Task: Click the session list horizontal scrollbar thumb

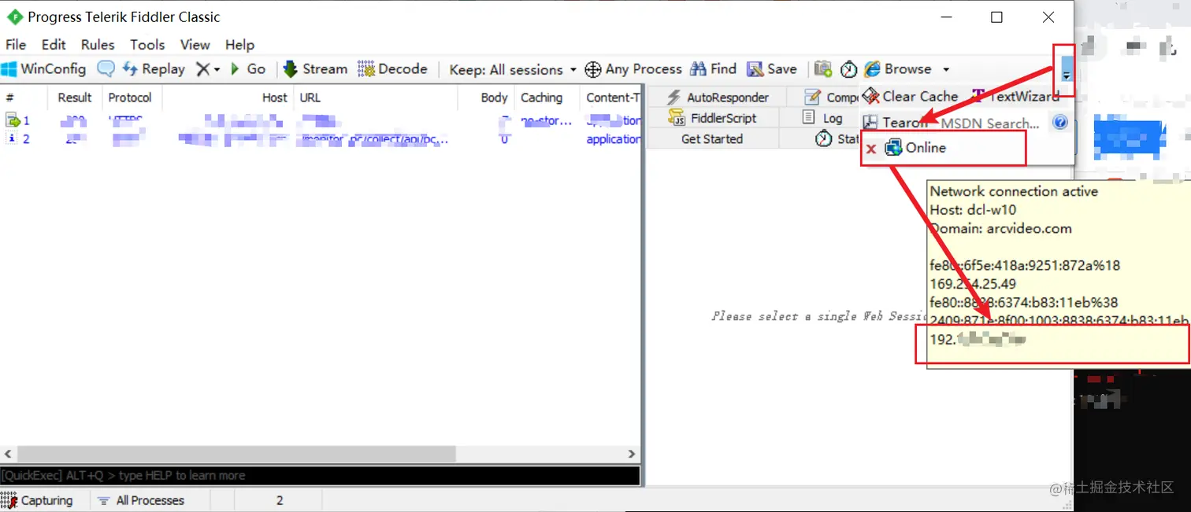Action: click(x=236, y=454)
